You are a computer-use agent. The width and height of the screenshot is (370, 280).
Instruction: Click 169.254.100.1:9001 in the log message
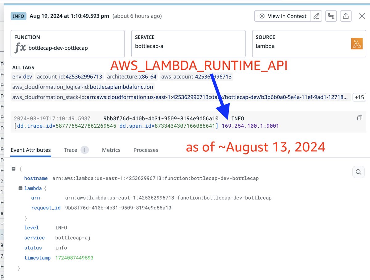(x=250, y=126)
